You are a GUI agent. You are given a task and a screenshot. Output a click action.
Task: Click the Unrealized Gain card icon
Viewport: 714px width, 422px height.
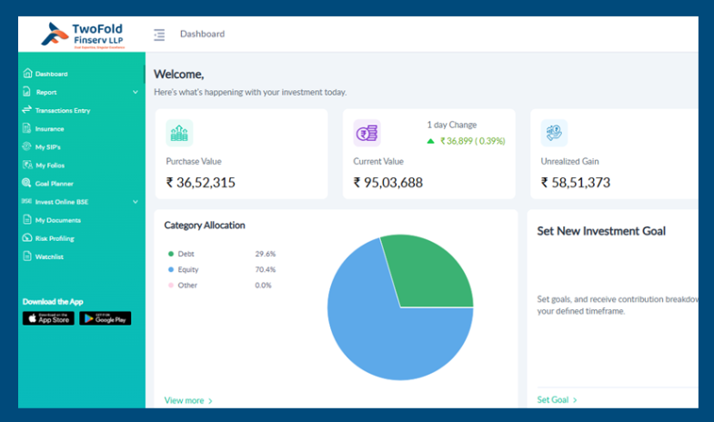pos(554,133)
